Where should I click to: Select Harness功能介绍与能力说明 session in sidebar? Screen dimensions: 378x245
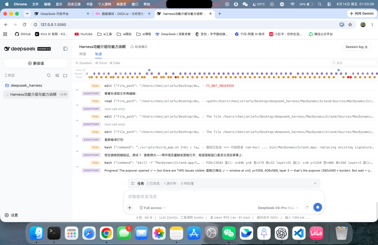pos(36,94)
